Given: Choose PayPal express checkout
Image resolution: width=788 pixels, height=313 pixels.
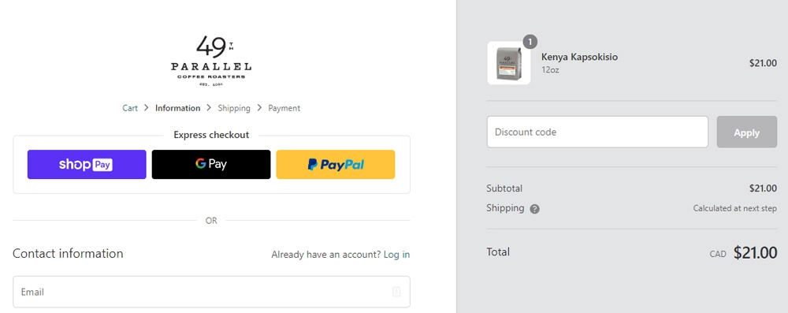Looking at the screenshot, I should pos(336,164).
